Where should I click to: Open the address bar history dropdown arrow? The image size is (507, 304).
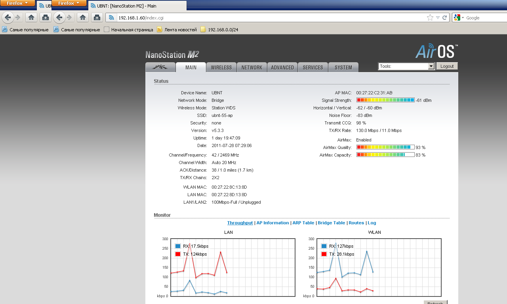coord(438,17)
